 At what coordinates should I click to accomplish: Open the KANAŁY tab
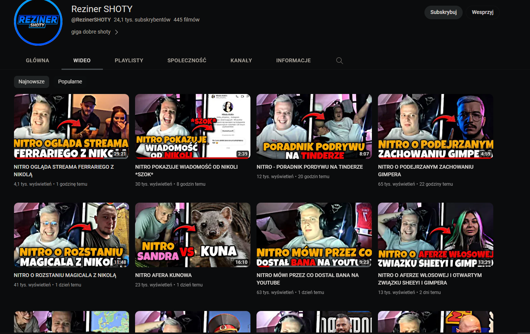pyautogui.click(x=241, y=60)
